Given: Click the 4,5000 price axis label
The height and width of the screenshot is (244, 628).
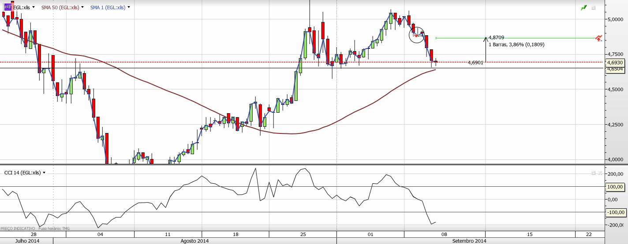Looking at the screenshot, I should 615,89.
